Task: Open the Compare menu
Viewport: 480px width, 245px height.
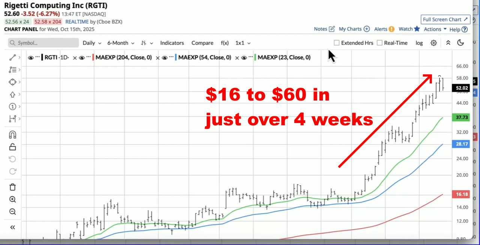Action: tap(202, 43)
